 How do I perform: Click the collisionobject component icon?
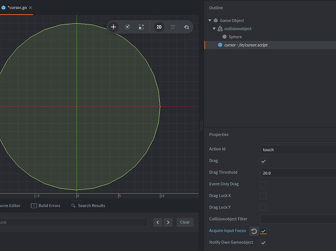click(x=220, y=29)
